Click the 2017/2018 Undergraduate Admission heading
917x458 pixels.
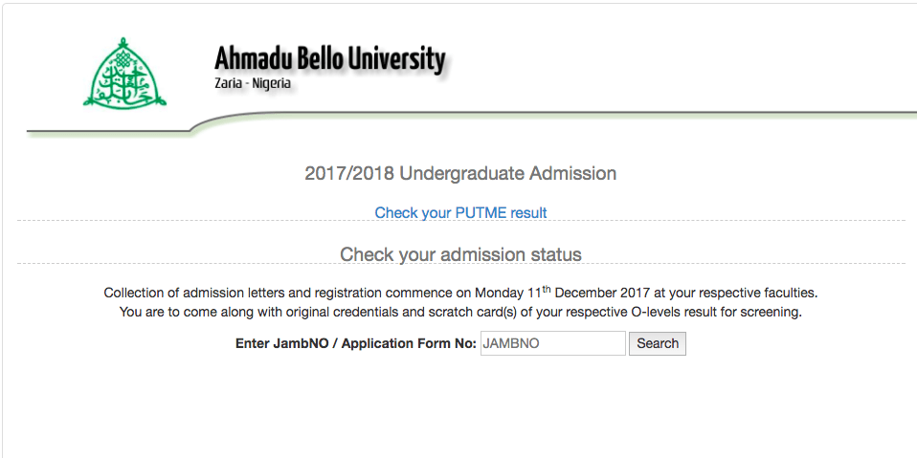[x=460, y=173]
